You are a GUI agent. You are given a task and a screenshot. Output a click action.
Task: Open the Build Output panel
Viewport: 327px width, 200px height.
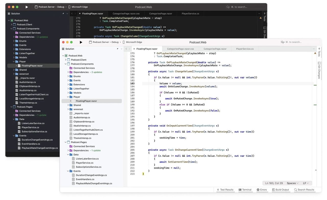click(x=281, y=190)
